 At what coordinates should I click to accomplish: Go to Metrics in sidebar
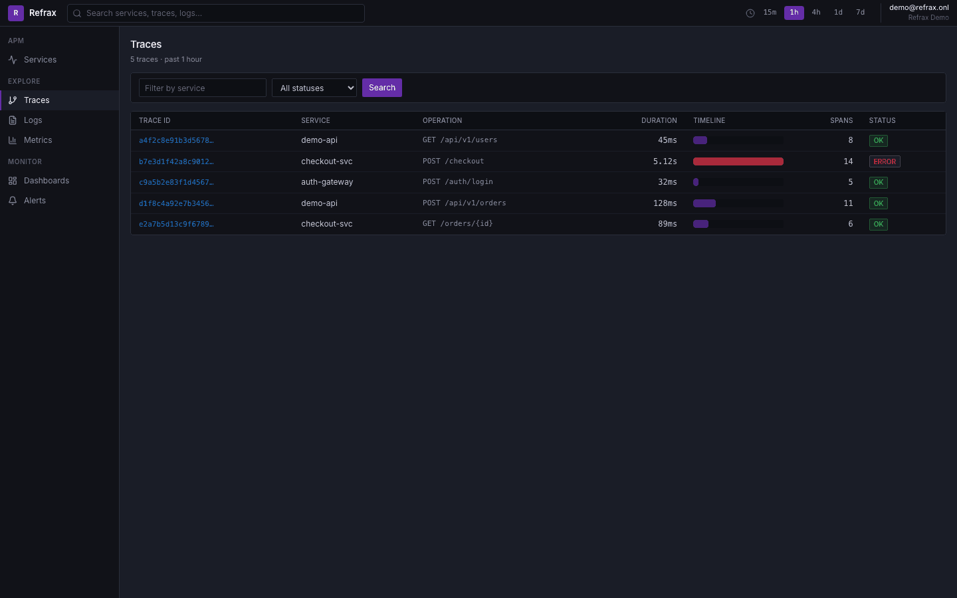pos(59,140)
